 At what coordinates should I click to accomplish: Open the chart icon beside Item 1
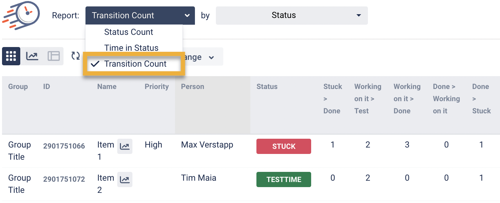125,146
